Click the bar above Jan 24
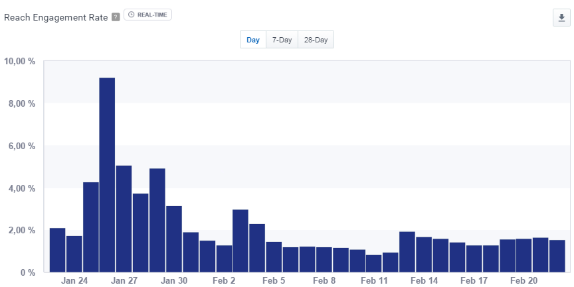 click(x=74, y=254)
